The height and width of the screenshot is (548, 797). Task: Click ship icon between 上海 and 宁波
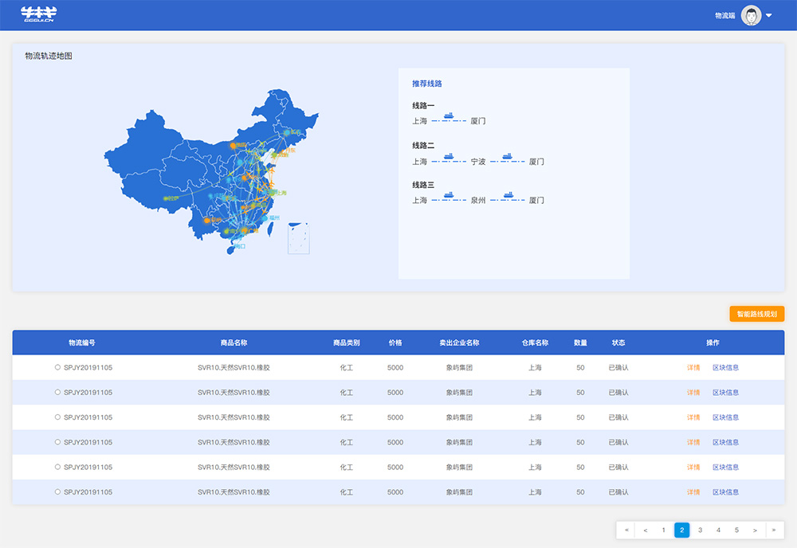tap(448, 156)
